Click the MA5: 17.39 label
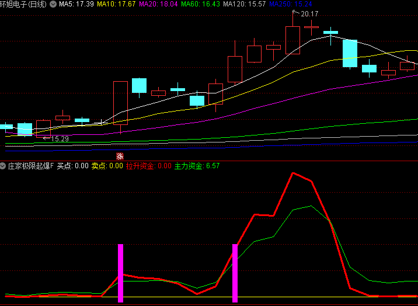 pyautogui.click(x=76, y=4)
